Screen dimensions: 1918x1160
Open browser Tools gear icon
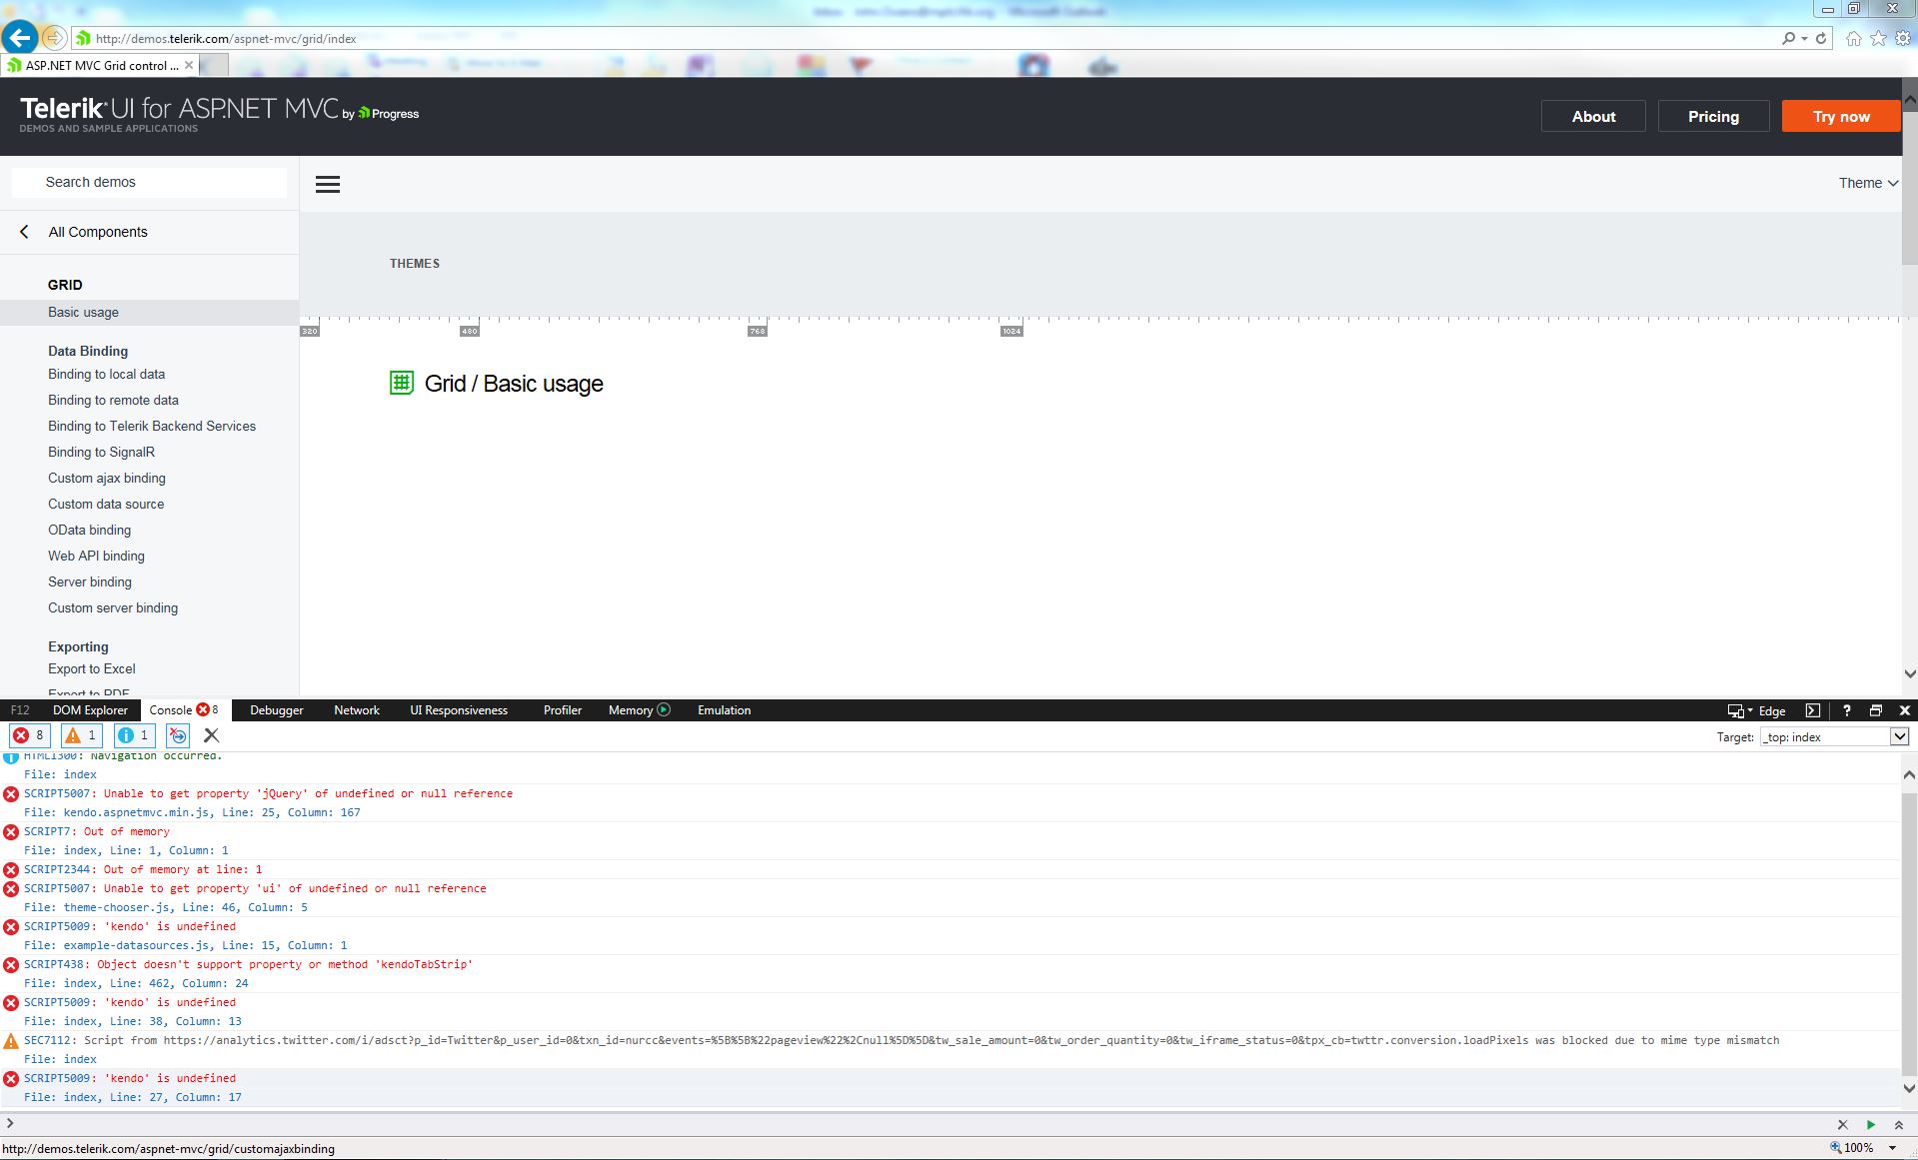[1903, 38]
